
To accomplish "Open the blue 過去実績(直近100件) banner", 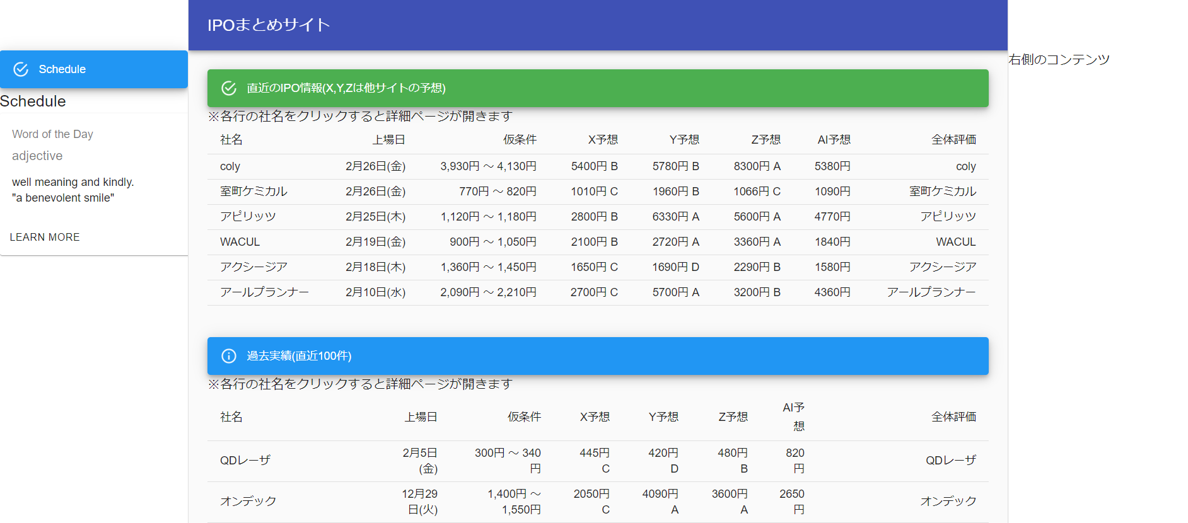I will coord(598,356).
